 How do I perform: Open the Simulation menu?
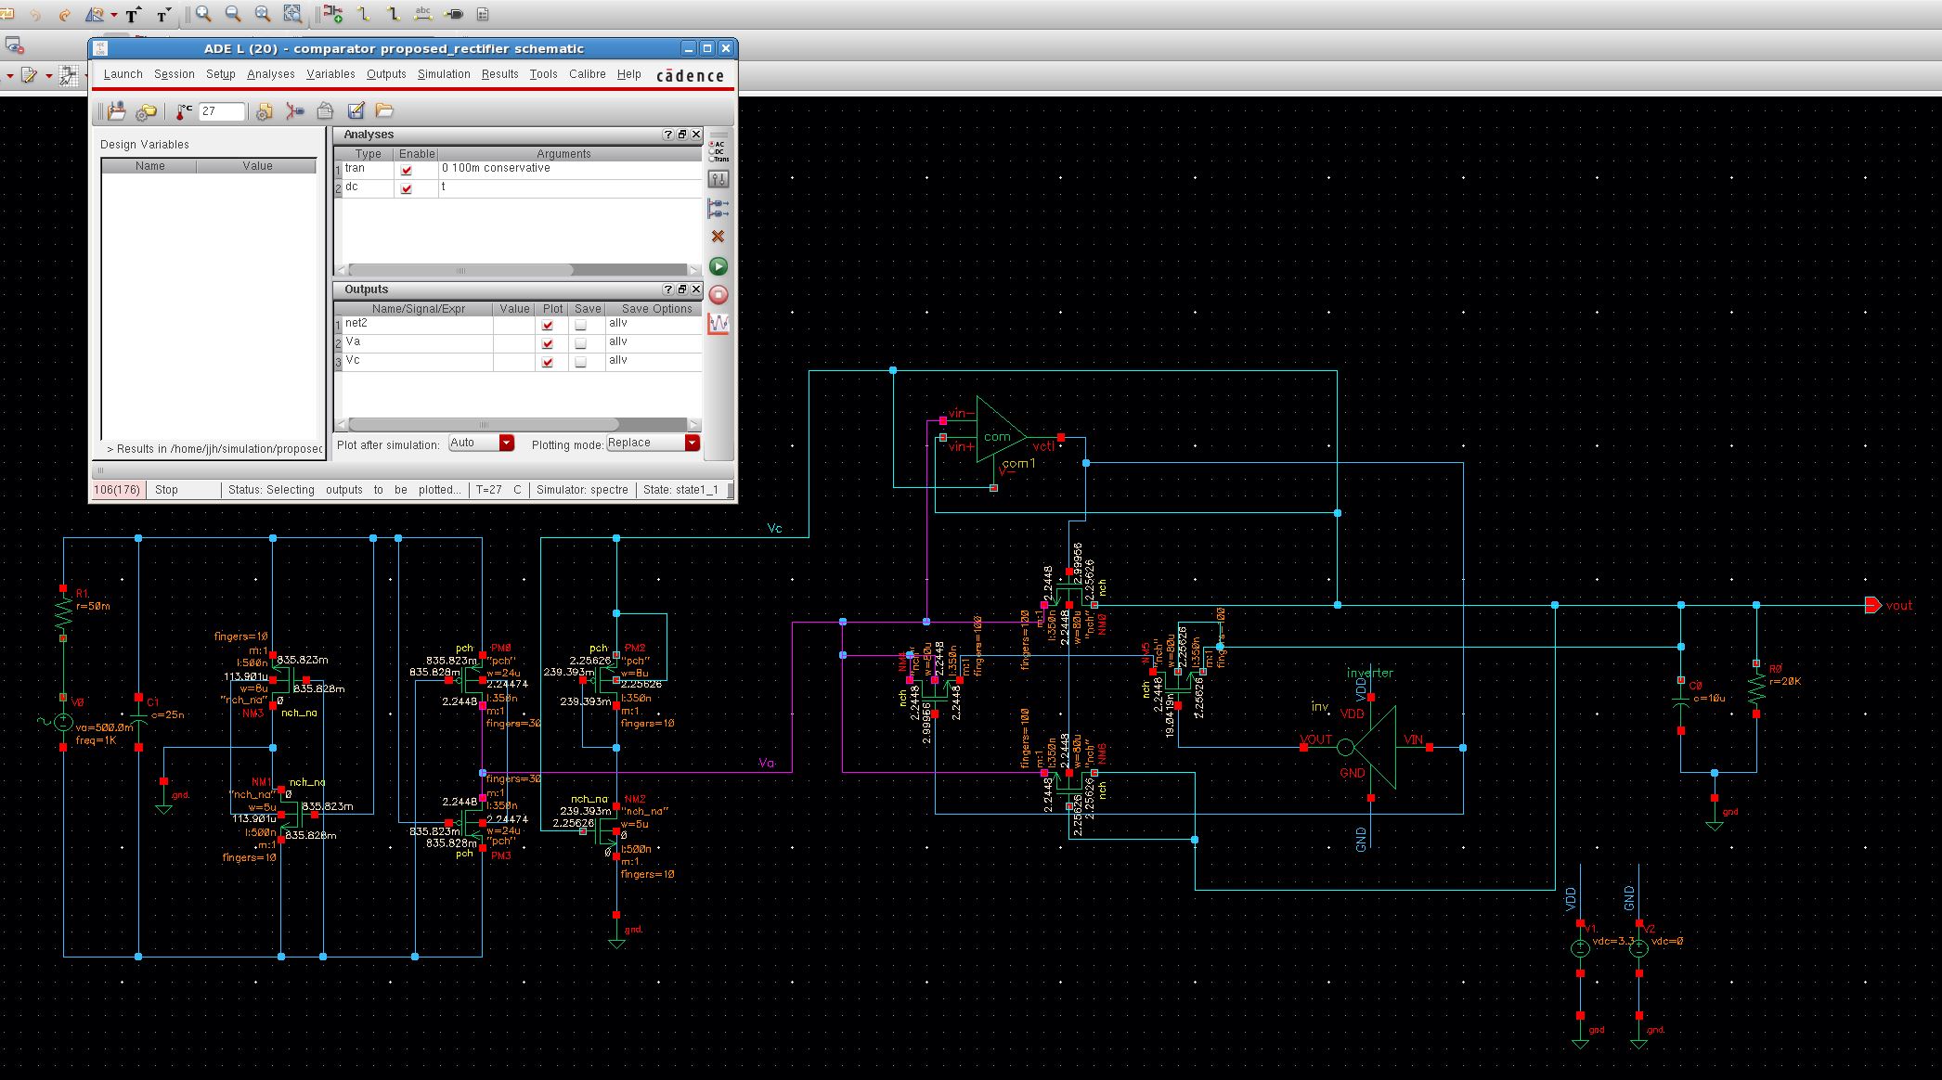pos(443,74)
